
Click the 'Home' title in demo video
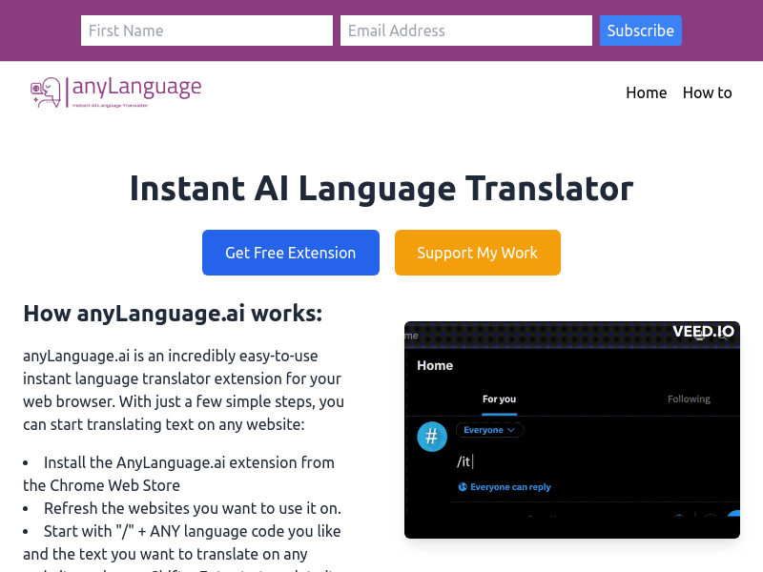[435, 365]
